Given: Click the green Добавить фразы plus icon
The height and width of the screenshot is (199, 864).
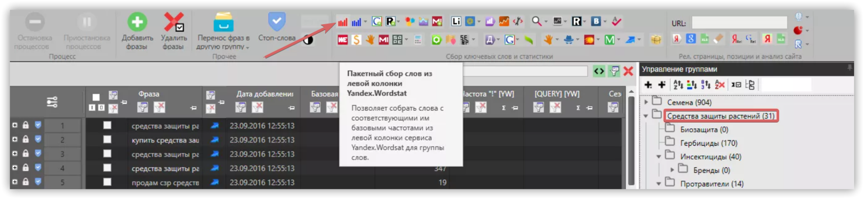Looking at the screenshot, I should click(137, 22).
